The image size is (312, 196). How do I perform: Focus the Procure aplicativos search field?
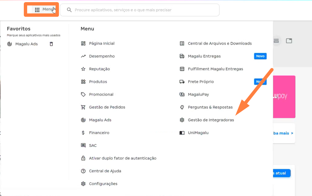point(143,10)
